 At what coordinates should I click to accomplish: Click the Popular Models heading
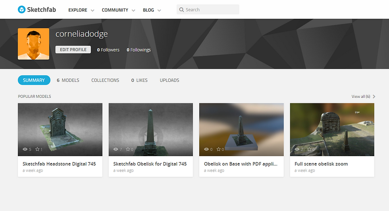(x=35, y=96)
